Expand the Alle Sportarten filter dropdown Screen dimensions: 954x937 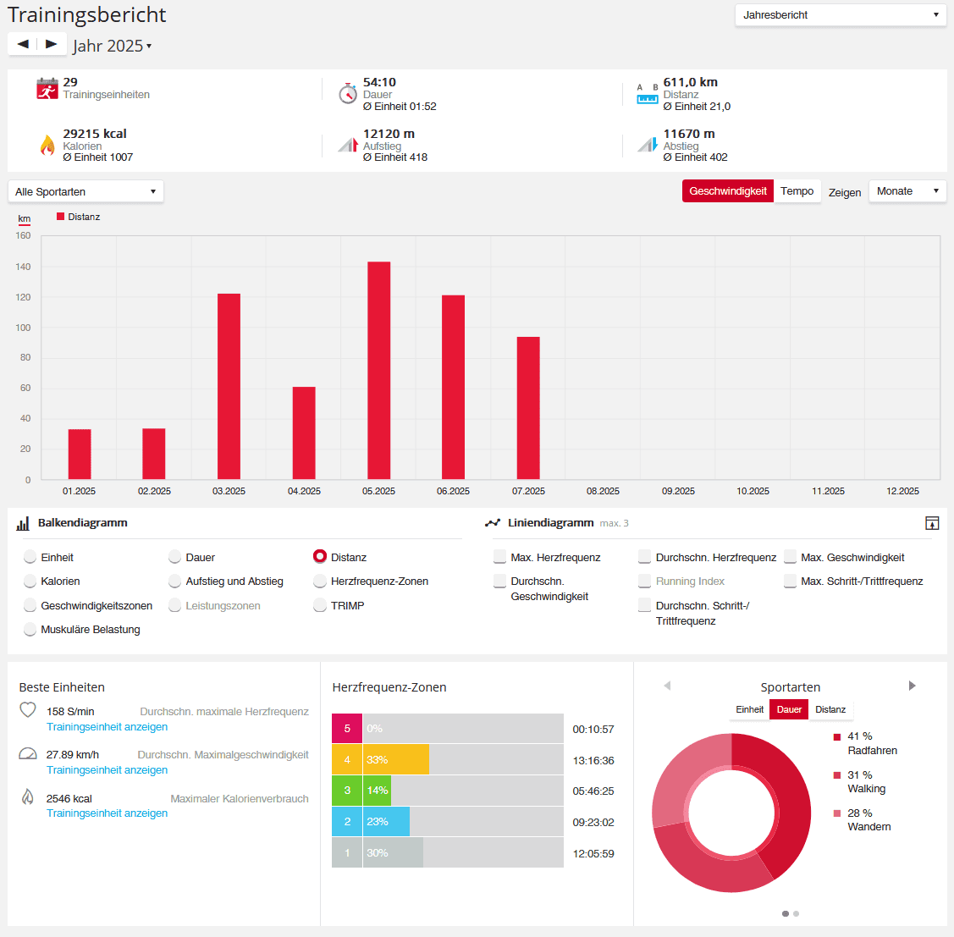pyautogui.click(x=85, y=191)
